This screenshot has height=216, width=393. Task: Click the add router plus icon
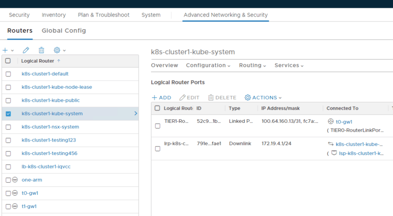point(5,50)
